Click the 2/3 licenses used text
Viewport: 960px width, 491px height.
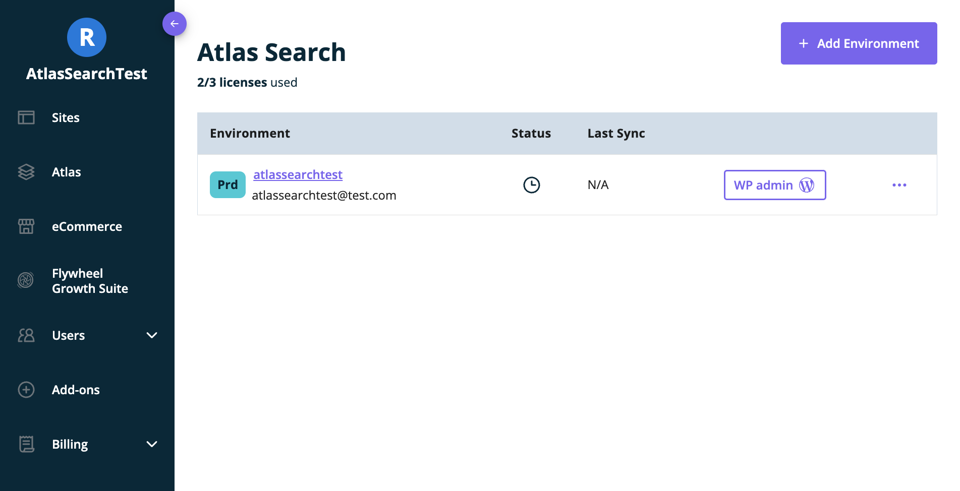coord(247,82)
